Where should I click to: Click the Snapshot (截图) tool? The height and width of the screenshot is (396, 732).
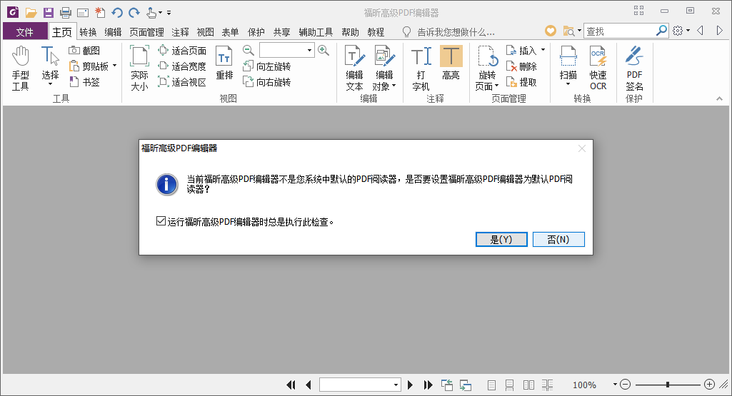pyautogui.click(x=84, y=51)
